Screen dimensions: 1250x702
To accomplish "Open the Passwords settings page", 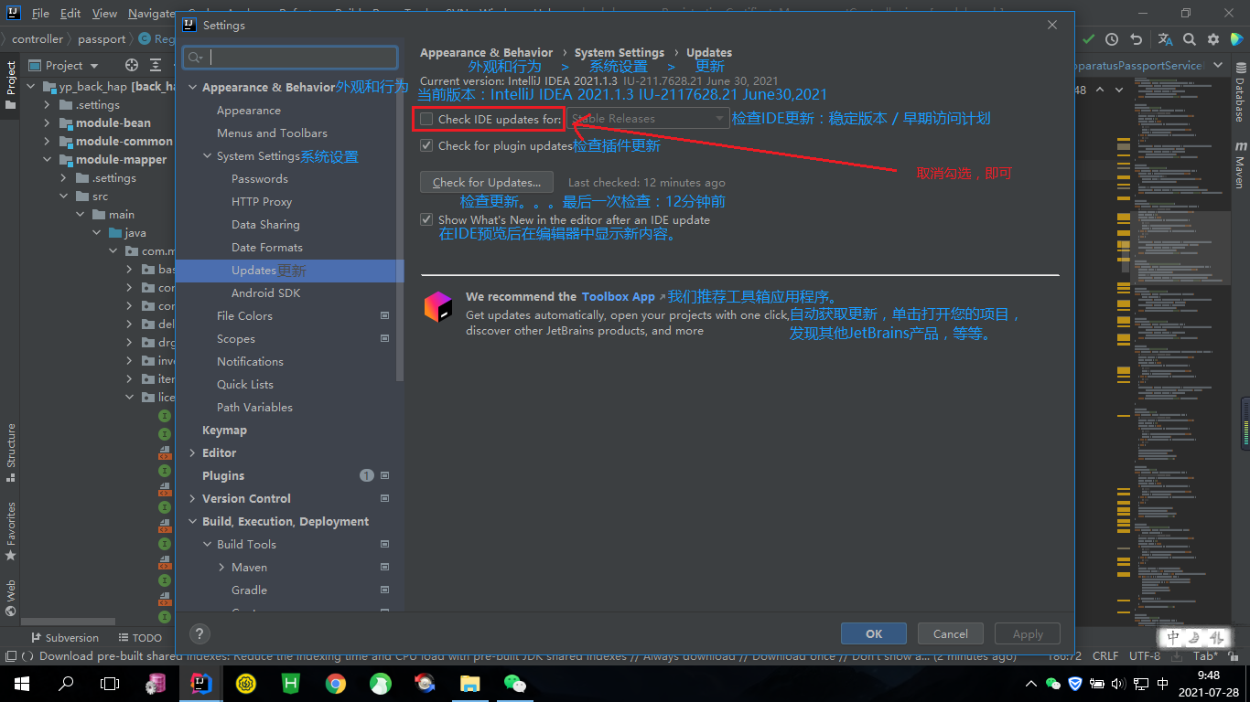I will point(260,179).
